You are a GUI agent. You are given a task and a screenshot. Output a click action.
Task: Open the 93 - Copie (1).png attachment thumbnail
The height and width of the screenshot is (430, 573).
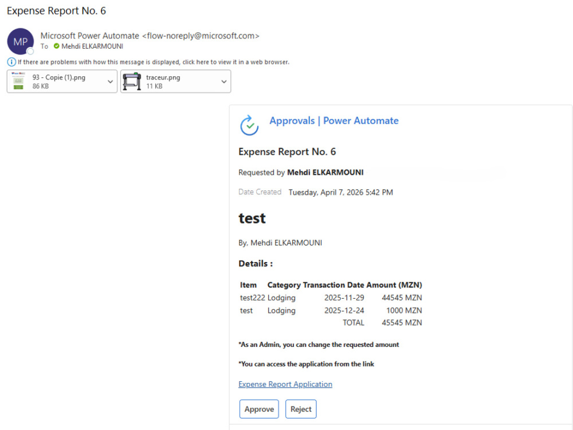[18, 81]
